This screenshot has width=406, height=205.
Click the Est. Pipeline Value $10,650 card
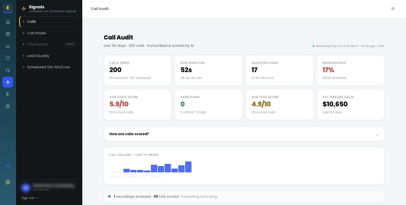pos(351,105)
